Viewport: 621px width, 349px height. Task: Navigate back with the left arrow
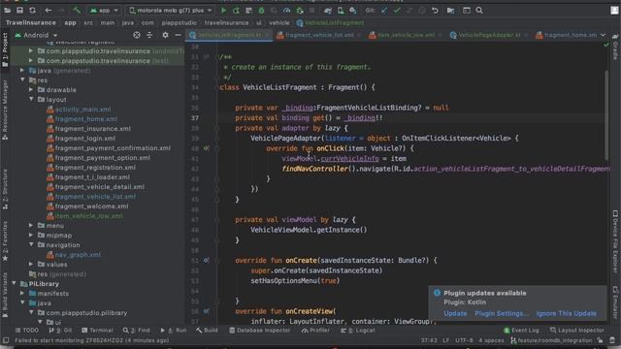(x=48, y=11)
